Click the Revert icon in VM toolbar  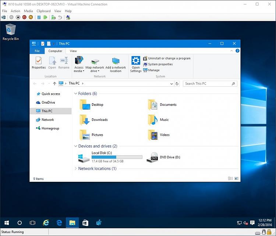click(x=60, y=17)
